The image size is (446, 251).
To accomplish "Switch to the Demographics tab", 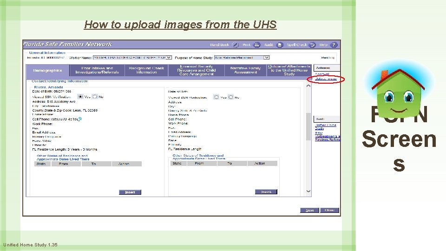I will coord(47,70).
